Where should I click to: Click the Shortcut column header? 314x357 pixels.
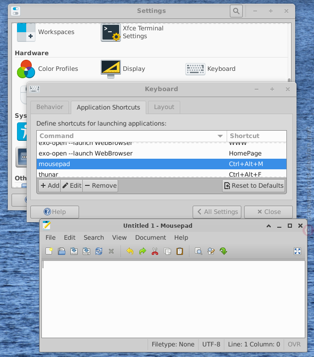pos(257,136)
